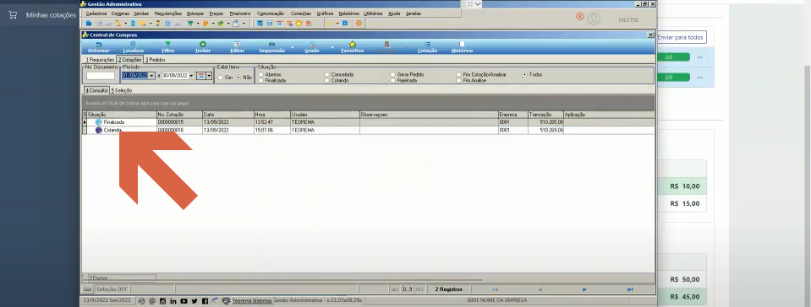Go to the previous record navigation arrow
Viewport: 811px width, 307px height.
coord(540,289)
